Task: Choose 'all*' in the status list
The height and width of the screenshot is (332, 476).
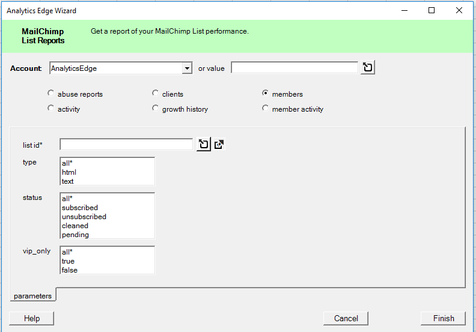Action: coord(107,199)
